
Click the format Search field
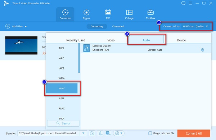click(63, 123)
